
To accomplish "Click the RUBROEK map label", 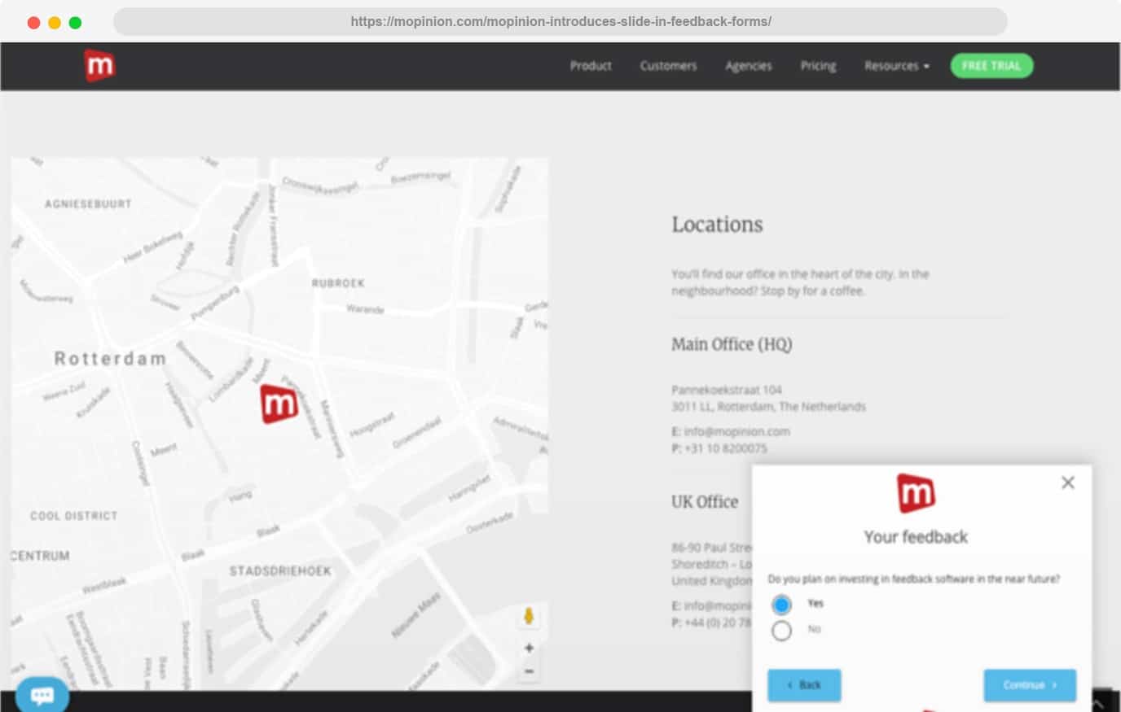I will click(338, 283).
